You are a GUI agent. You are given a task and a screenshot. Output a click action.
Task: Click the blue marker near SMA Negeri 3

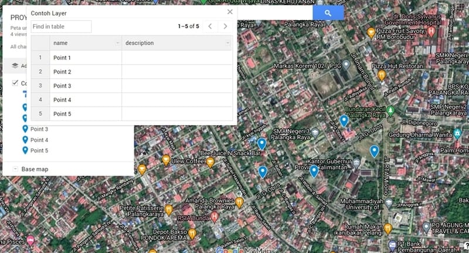tap(261, 144)
